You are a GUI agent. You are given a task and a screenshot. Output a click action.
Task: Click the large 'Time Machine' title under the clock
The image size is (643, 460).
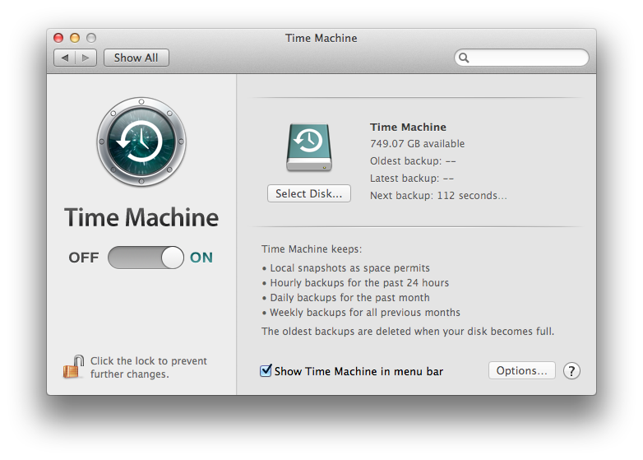point(141,217)
